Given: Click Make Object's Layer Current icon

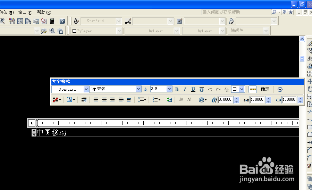Looking at the screenshot, I should pyautogui.click(x=44, y=31).
